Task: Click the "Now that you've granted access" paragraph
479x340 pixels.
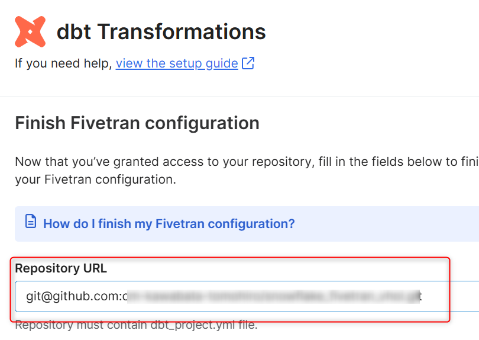Action: [247, 171]
